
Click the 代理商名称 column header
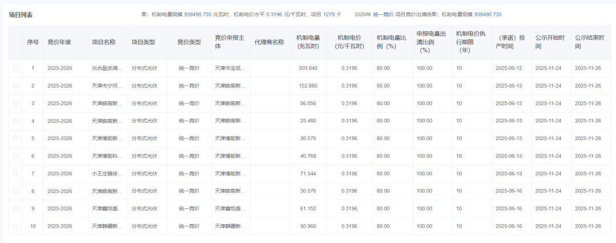tap(269, 42)
